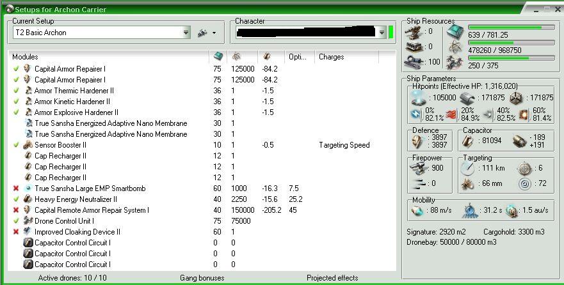The height and width of the screenshot is (285, 564).
Task: Click second Capital Armor Repairer I module icon
Action: pos(28,79)
